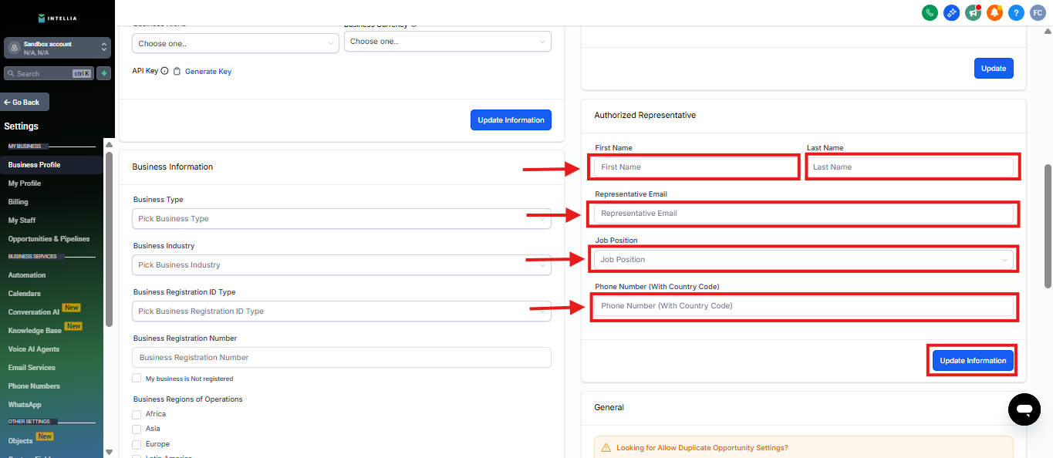Open the orange notifications bell
1053x458 pixels.
(x=994, y=12)
